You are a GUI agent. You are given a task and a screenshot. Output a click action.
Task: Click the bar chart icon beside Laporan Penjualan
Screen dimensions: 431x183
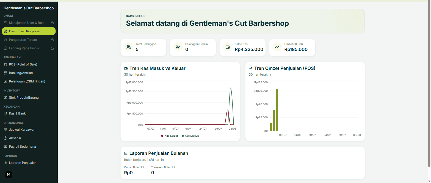(5, 163)
